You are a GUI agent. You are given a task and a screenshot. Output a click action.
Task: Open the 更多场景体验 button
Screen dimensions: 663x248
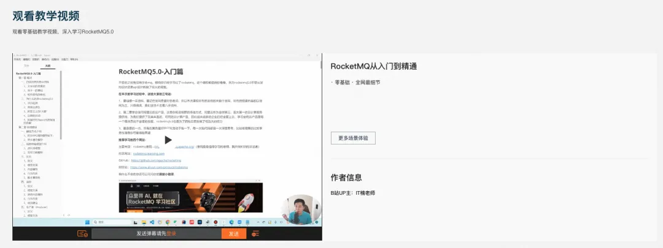tap(353, 138)
